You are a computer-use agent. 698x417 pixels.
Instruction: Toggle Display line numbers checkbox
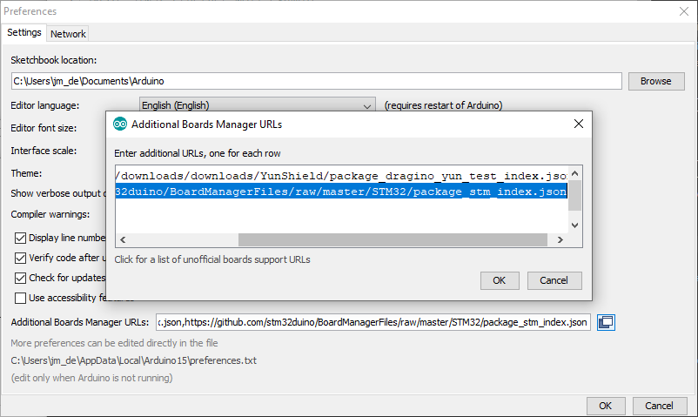pyautogui.click(x=21, y=238)
